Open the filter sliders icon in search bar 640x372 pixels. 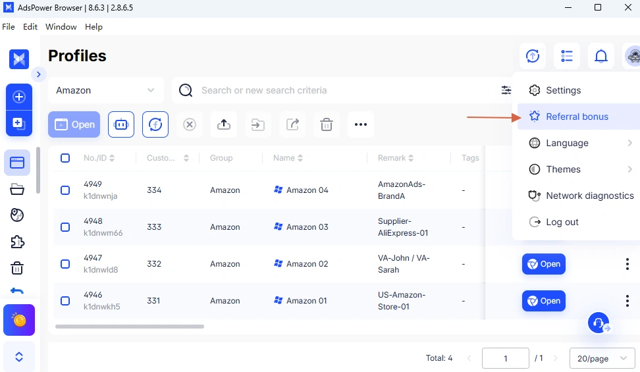click(x=506, y=90)
